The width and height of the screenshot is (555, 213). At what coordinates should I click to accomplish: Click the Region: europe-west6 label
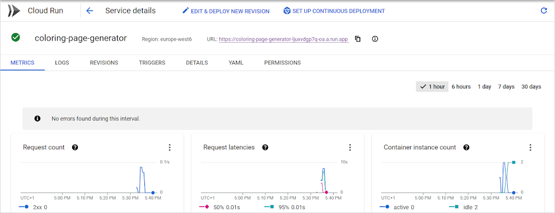click(167, 39)
